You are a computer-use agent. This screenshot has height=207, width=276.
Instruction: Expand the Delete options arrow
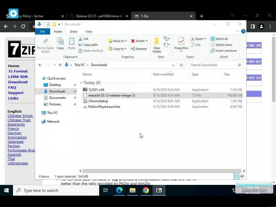147,41
